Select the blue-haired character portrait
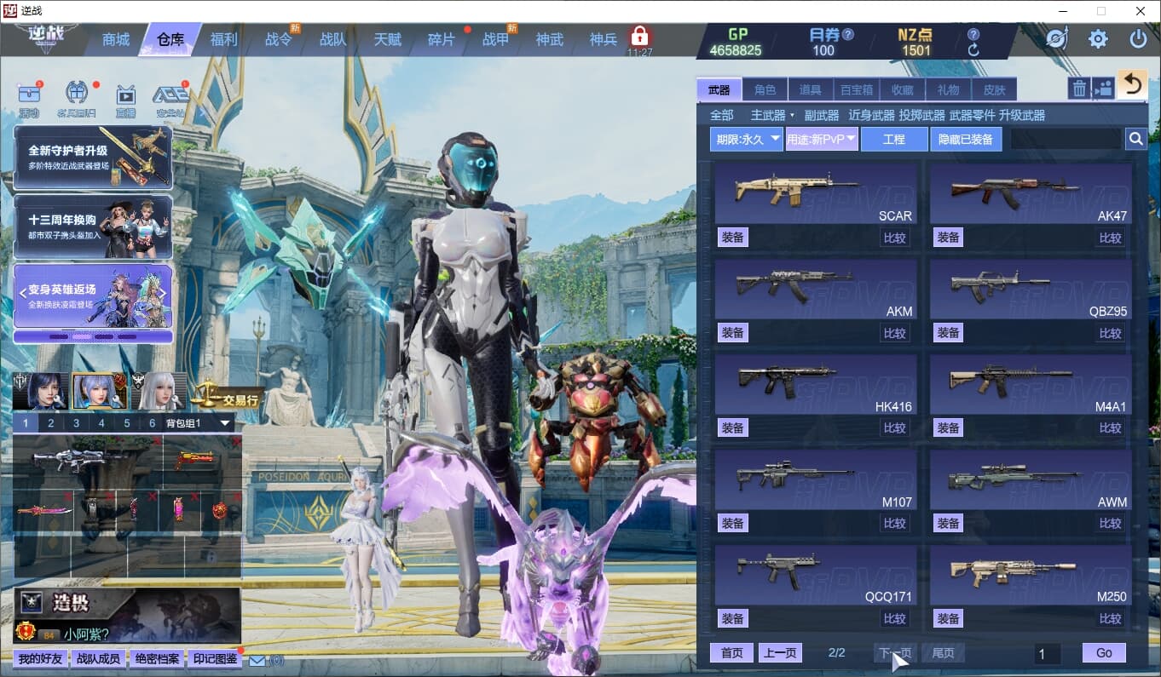This screenshot has height=677, width=1161. tap(100, 392)
